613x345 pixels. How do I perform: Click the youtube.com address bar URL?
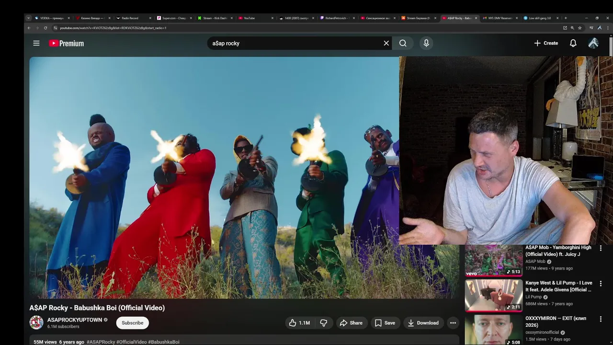[x=113, y=28]
